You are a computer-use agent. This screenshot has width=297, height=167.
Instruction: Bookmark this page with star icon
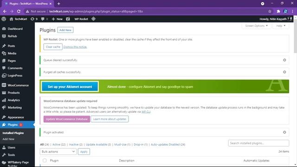pos(270,11)
